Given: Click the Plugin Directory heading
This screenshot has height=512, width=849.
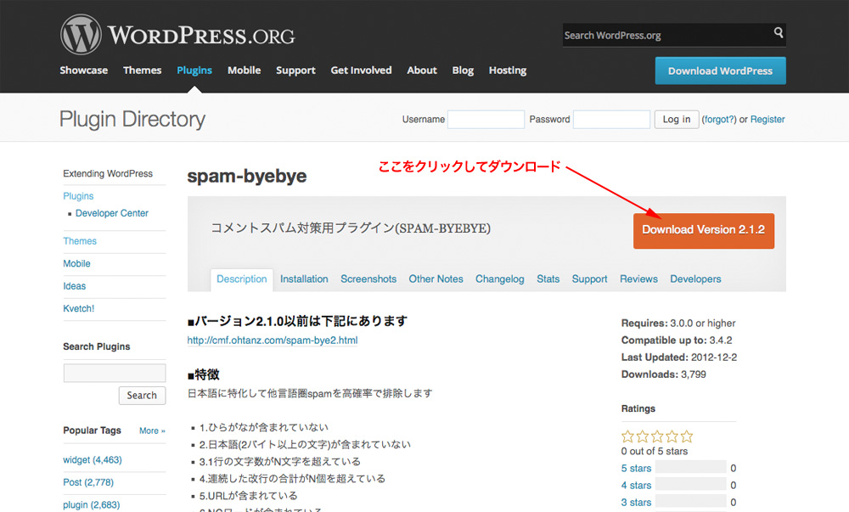Looking at the screenshot, I should click(132, 119).
